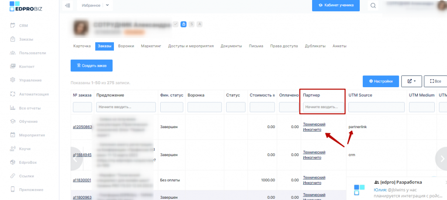Switch to the Карточка tab
This screenshot has width=447, height=200.
82,46
